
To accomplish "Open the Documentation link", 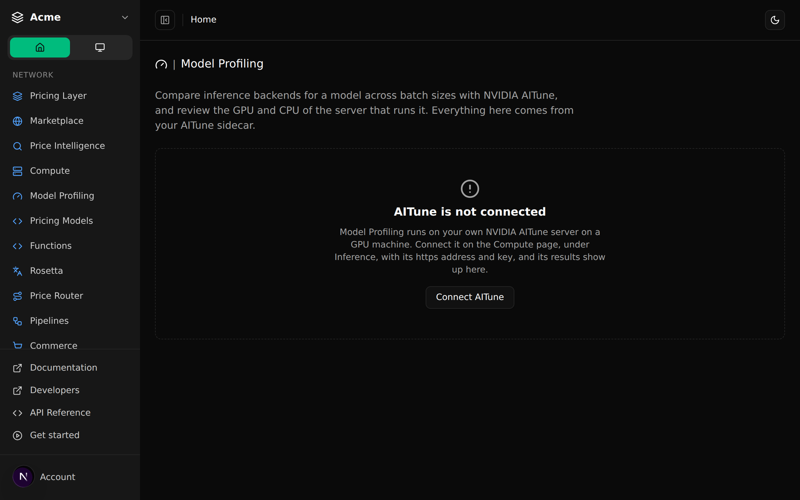I will click(70, 368).
